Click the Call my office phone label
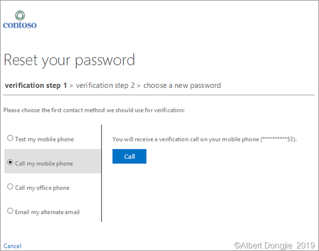This screenshot has width=319, height=251. (x=42, y=188)
